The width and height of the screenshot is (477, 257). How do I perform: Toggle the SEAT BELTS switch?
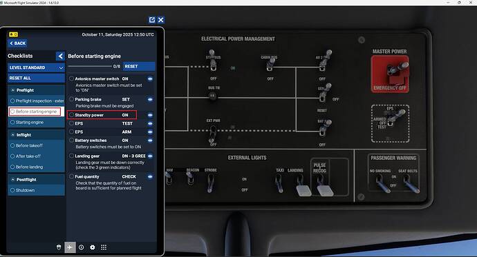click(411, 183)
